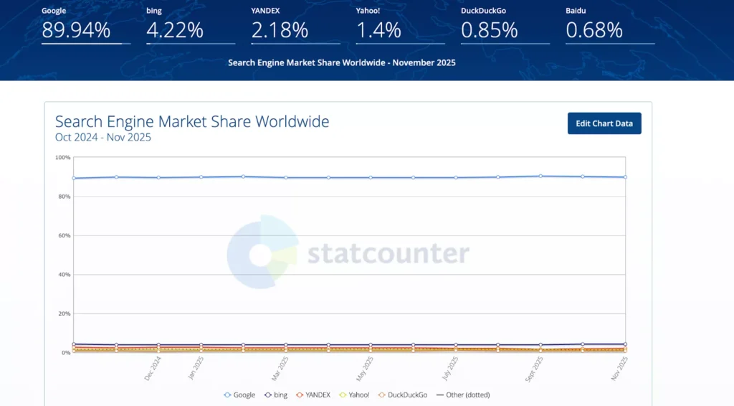
Task: Click the Google line's Nov 2025 data point
Action: [x=625, y=177]
